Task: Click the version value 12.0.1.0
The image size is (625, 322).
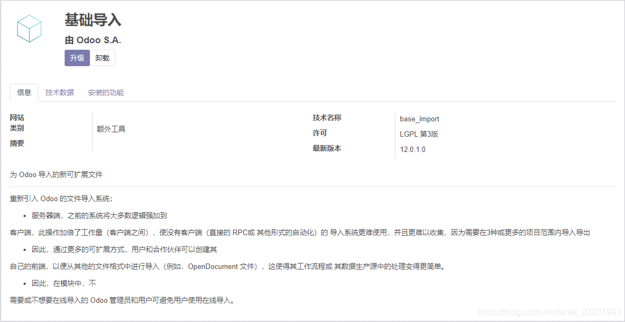Action: [413, 149]
